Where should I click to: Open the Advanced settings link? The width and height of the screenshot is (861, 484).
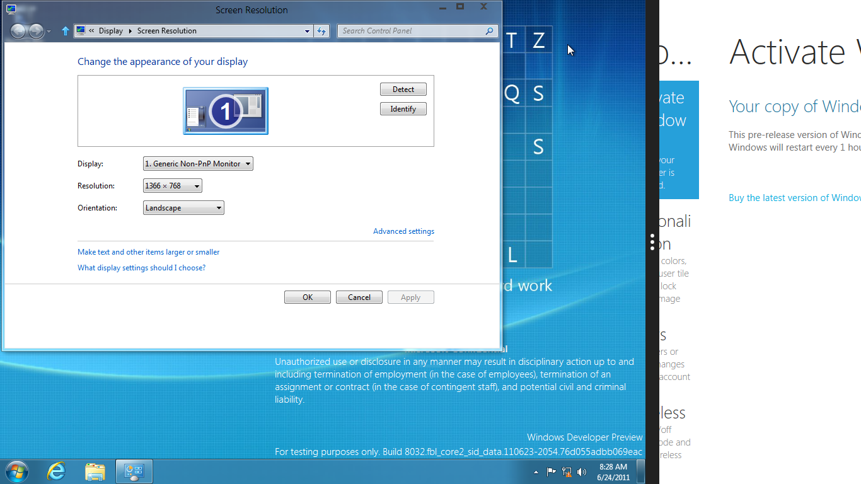(403, 231)
